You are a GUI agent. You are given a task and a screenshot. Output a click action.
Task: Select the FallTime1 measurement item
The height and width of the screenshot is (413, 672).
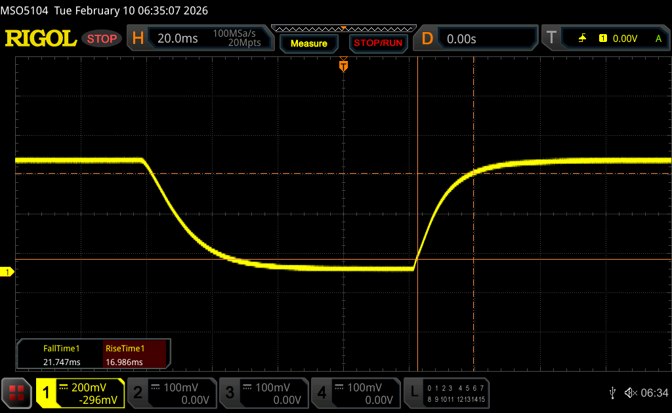pos(61,355)
